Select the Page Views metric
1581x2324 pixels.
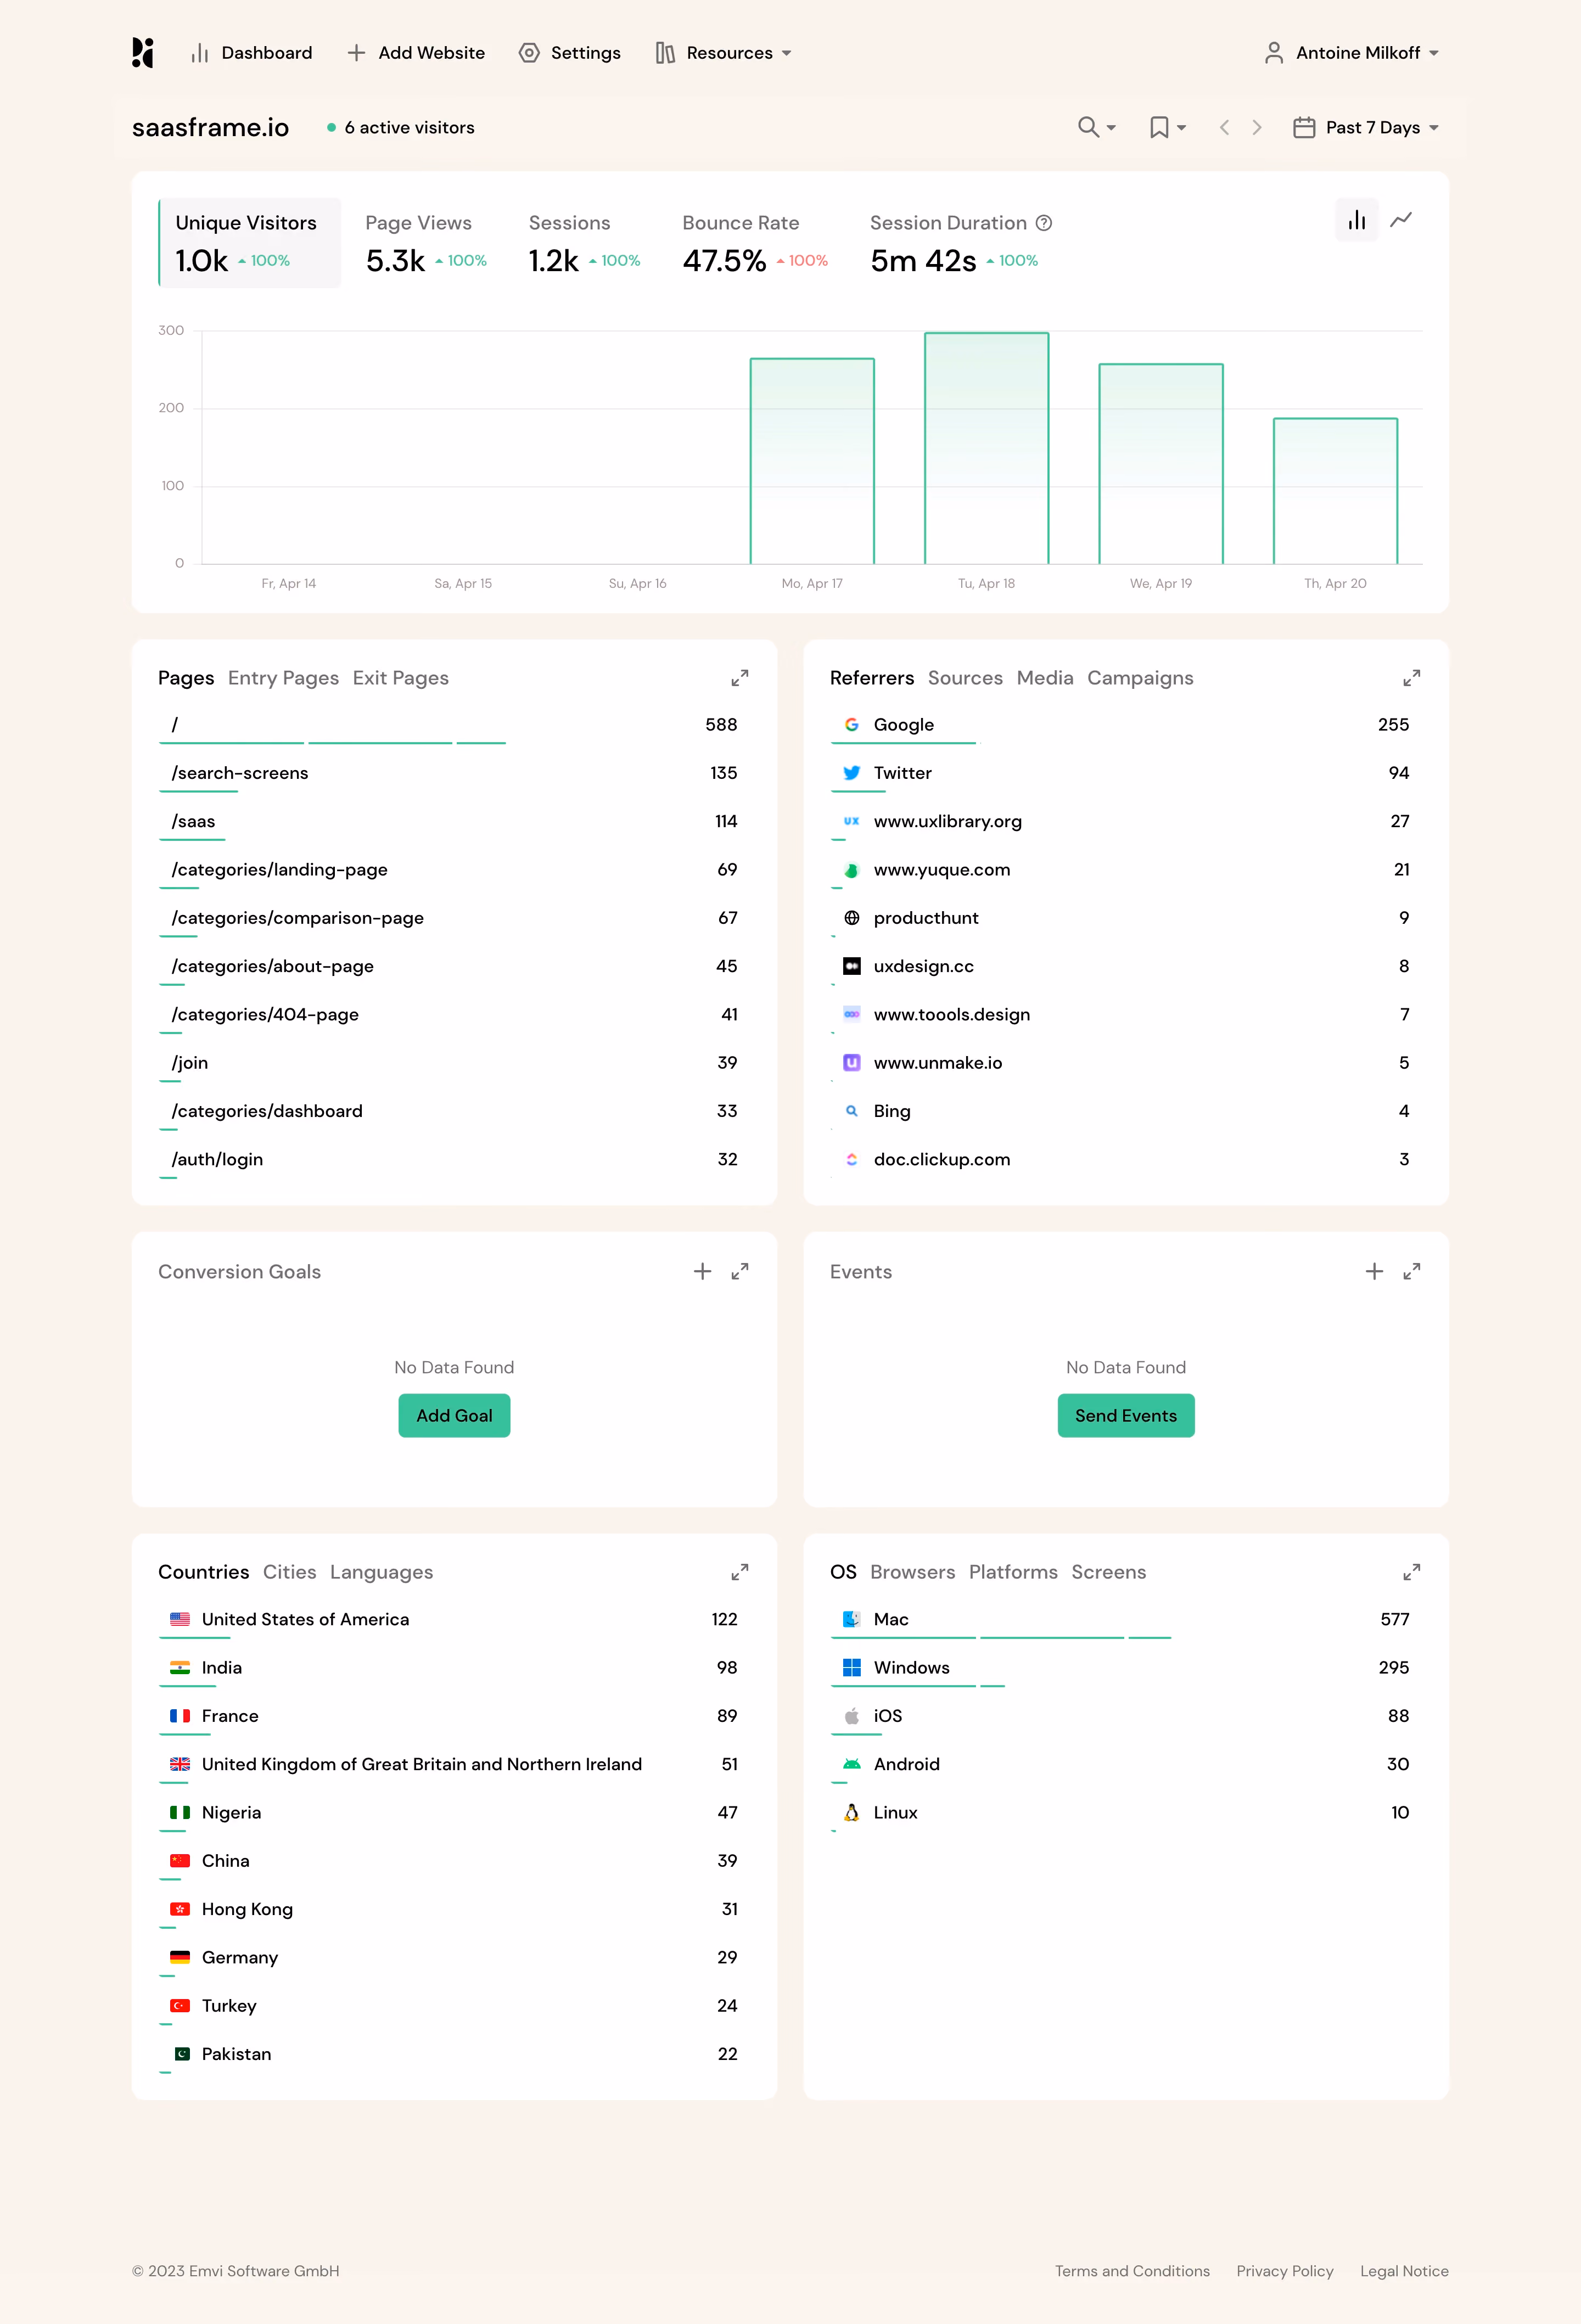coord(426,243)
